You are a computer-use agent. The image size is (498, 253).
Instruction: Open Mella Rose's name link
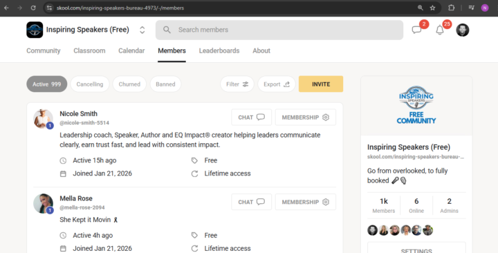tap(76, 198)
